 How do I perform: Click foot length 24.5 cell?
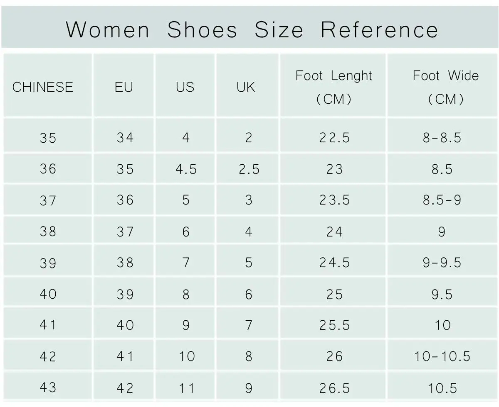click(334, 262)
